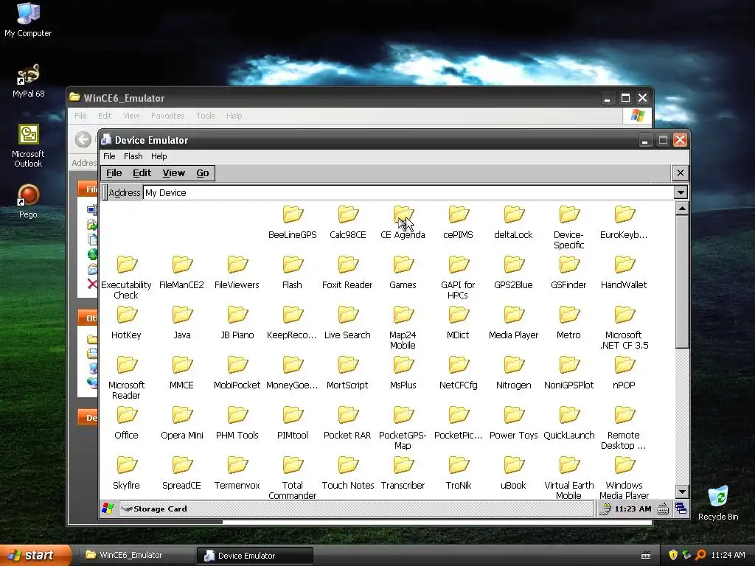
Task: Click the scrollbar up arrow
Action: (x=682, y=209)
